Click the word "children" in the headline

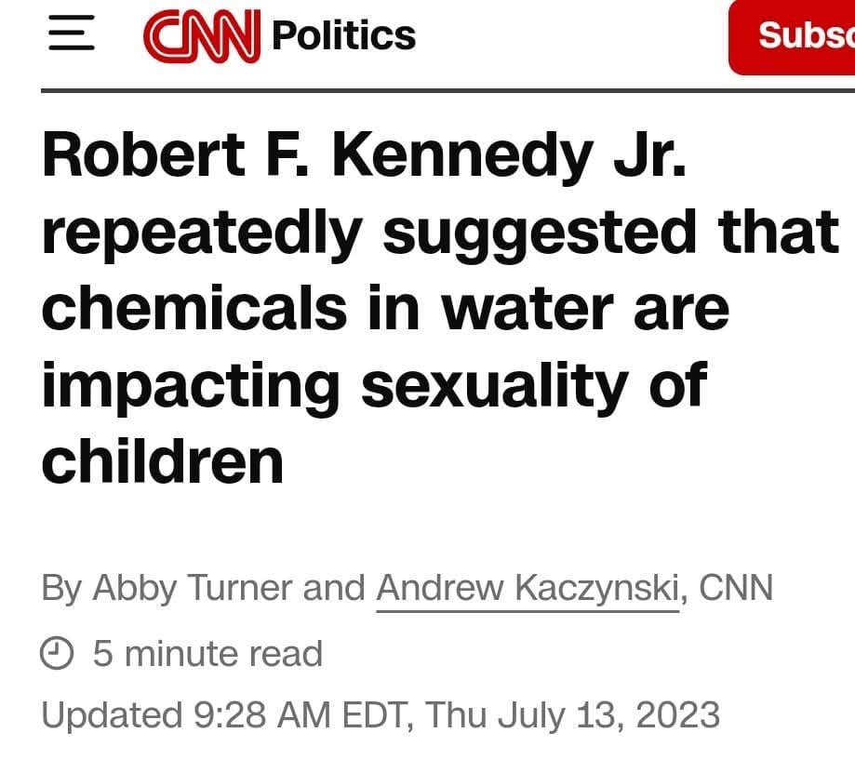click(163, 461)
